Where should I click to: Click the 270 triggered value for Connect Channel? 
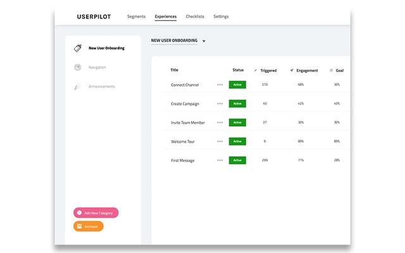click(265, 84)
